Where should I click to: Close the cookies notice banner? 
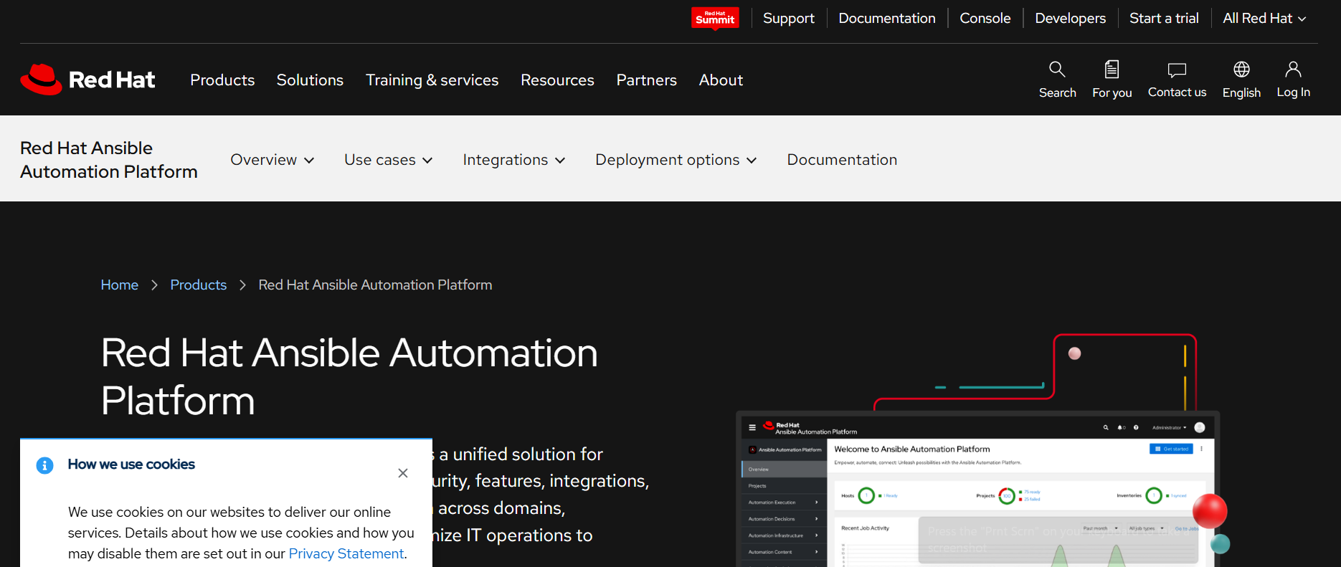(403, 473)
